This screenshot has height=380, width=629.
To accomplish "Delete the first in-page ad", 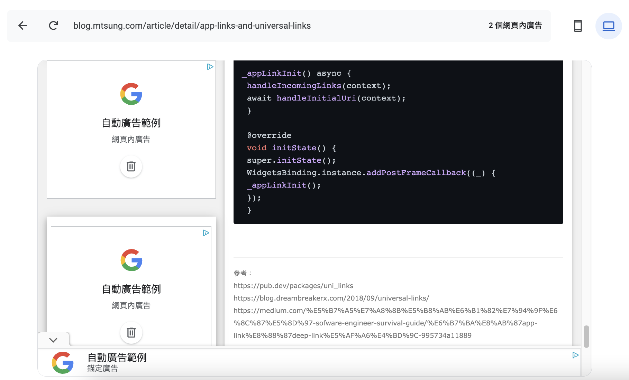I will 131,167.
